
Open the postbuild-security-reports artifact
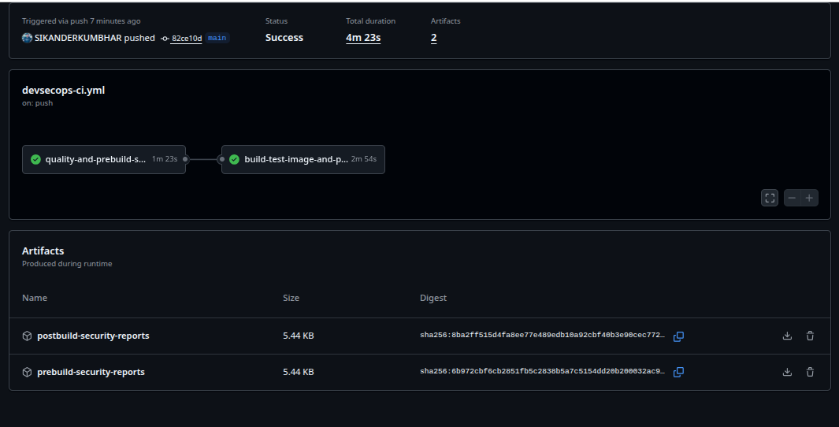tap(93, 336)
